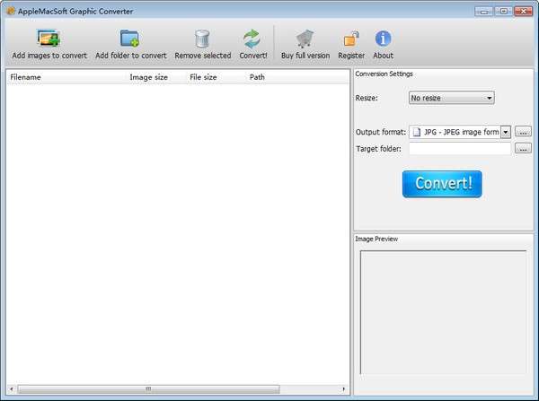The width and height of the screenshot is (539, 401).
Task: Click the output format ellipsis options button
Action: click(523, 132)
